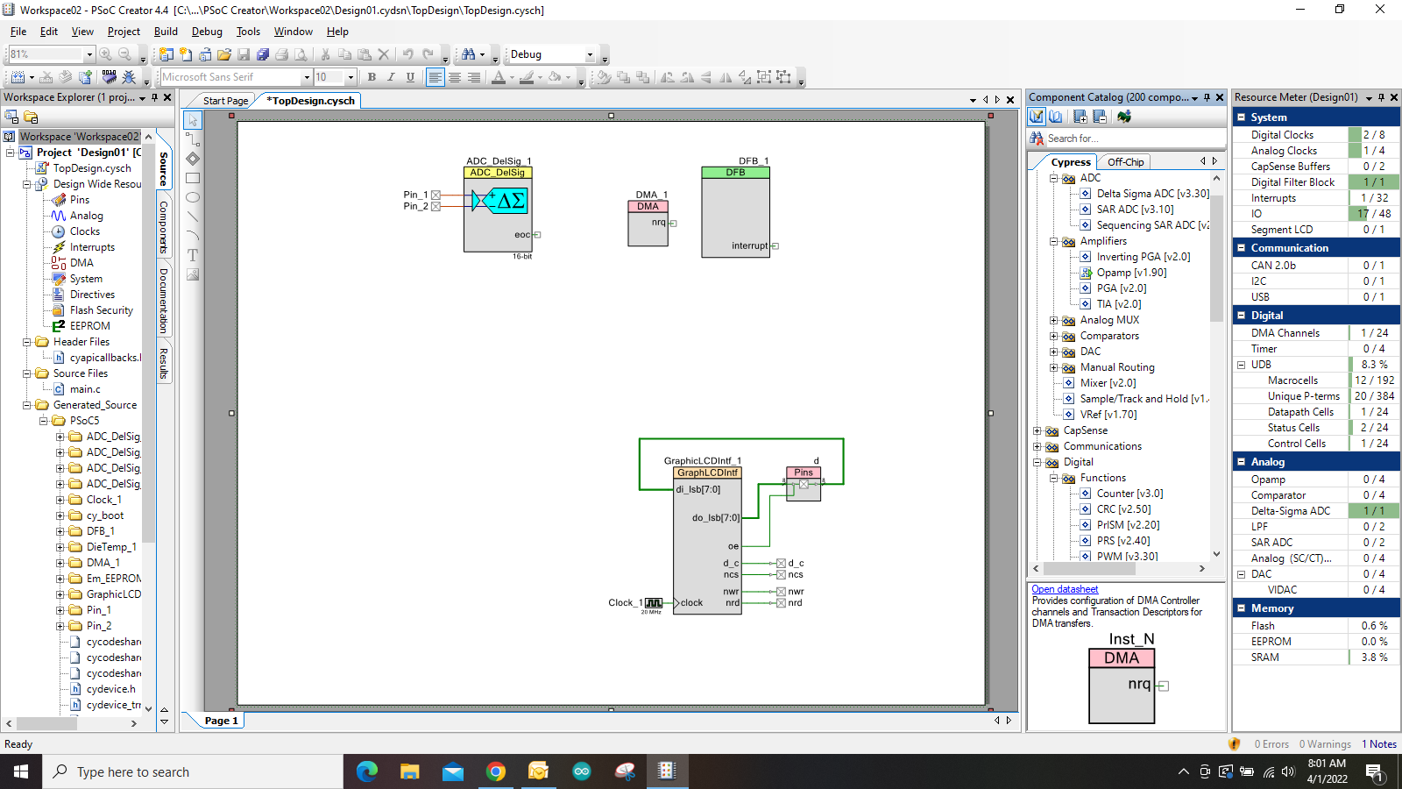Viewport: 1402px width, 789px height.
Task: Click the Zoom Out magnifier icon
Action: click(125, 54)
